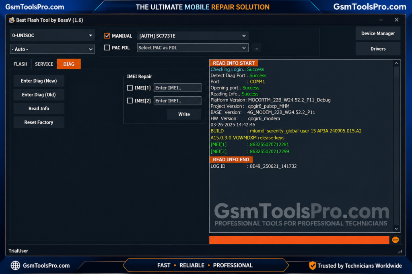Image resolution: width=412 pixels, height=274 pixels.
Task: Switch to the SERVICE tab
Action: coord(44,64)
